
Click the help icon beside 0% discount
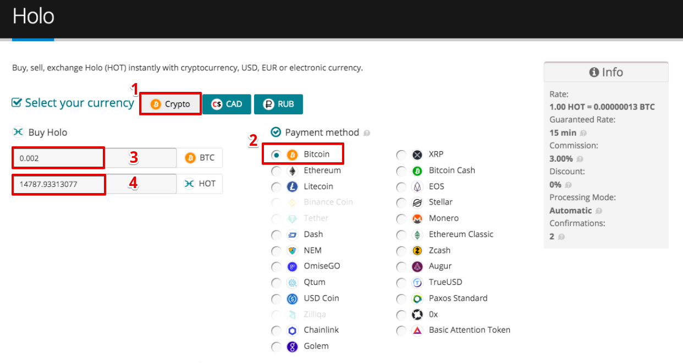(x=568, y=185)
